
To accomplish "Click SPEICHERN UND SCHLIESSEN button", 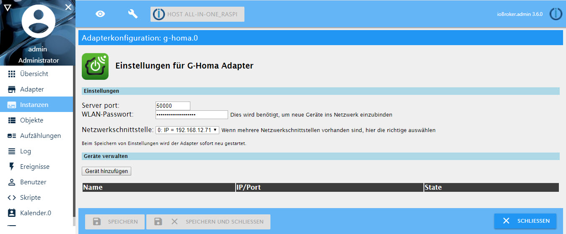I will coord(208,221).
